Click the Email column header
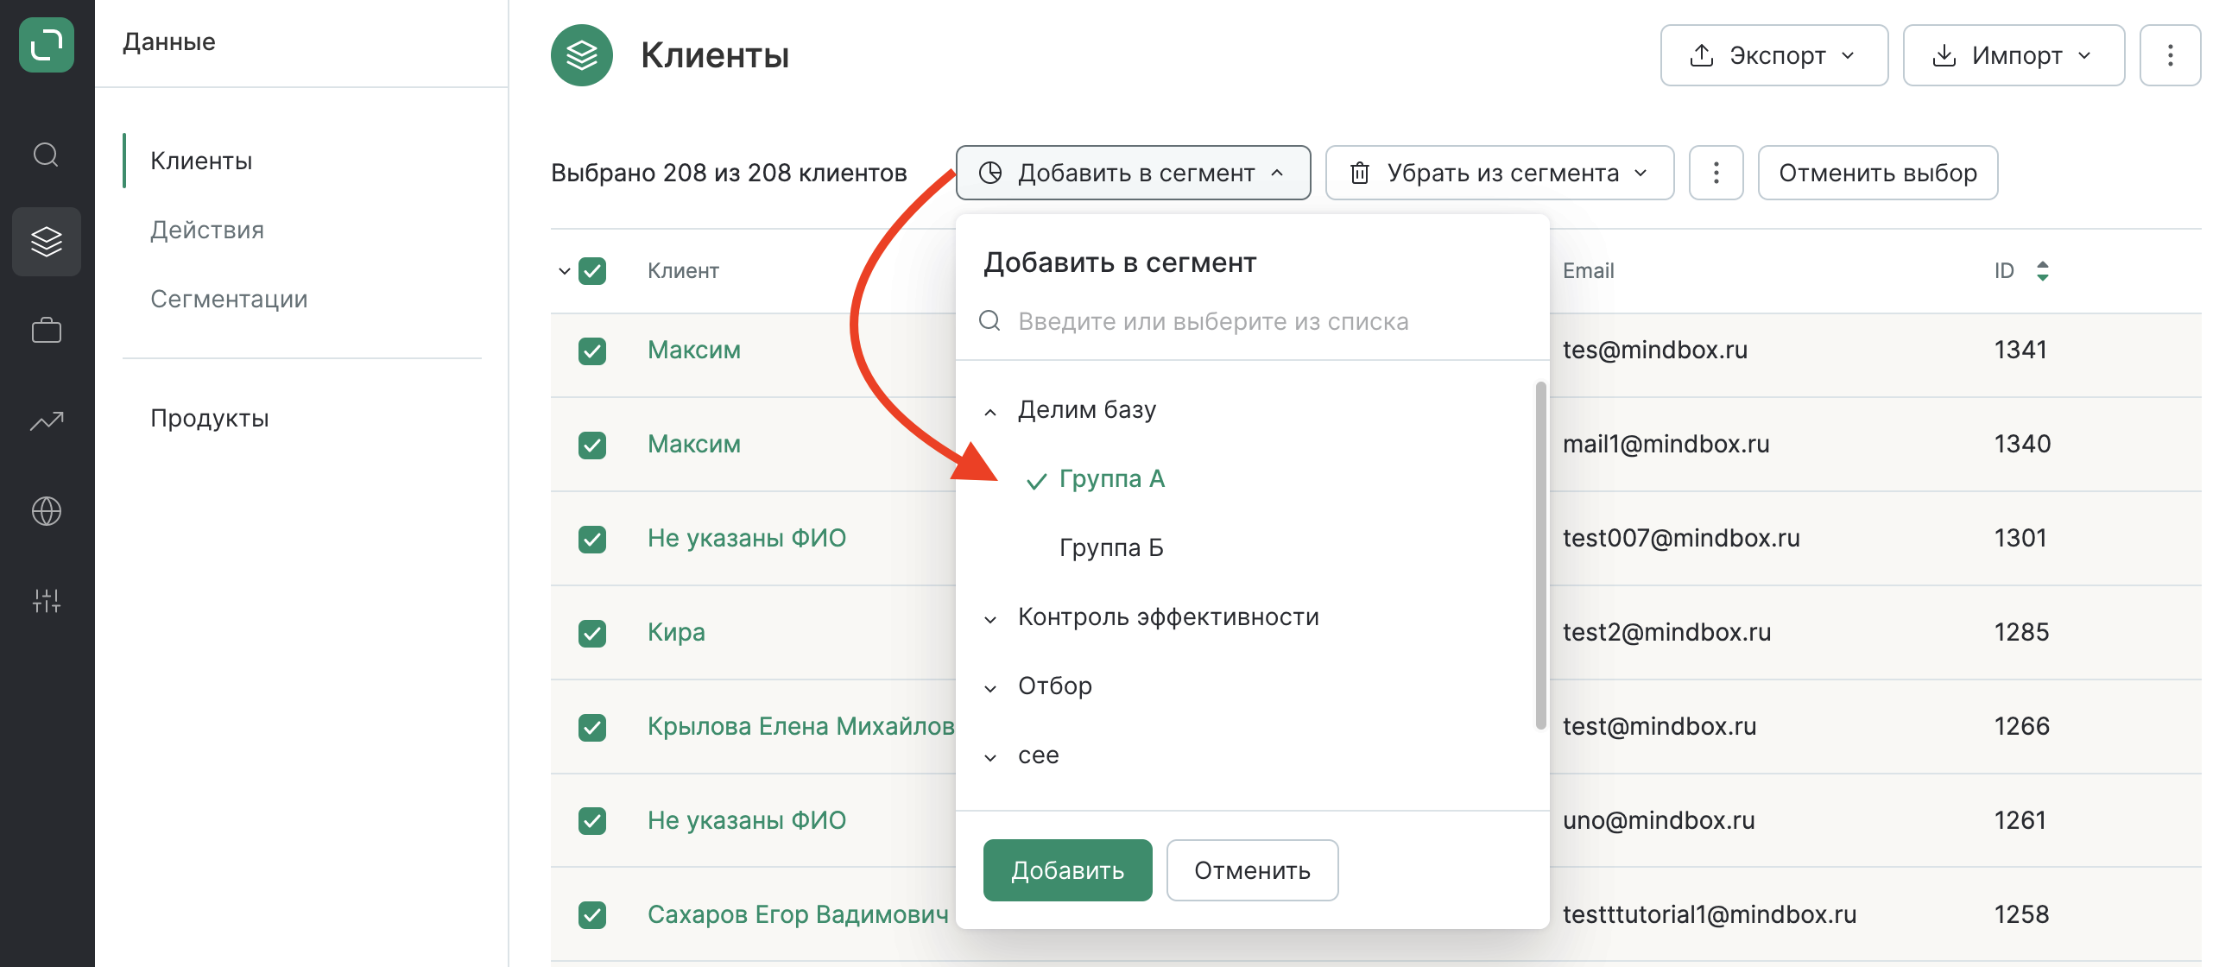The height and width of the screenshot is (967, 2219). coord(1588,271)
